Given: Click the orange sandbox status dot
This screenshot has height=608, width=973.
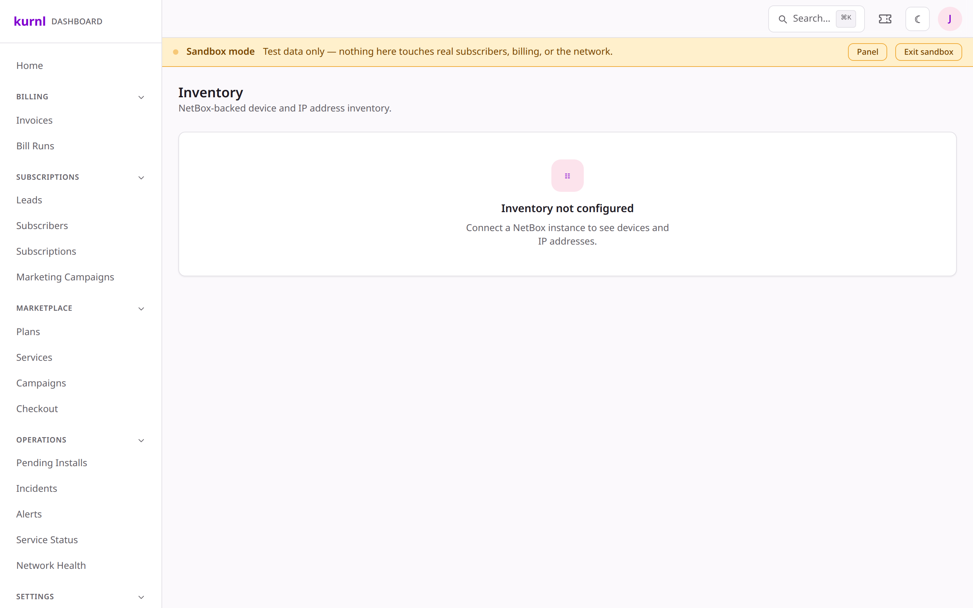Looking at the screenshot, I should [176, 52].
